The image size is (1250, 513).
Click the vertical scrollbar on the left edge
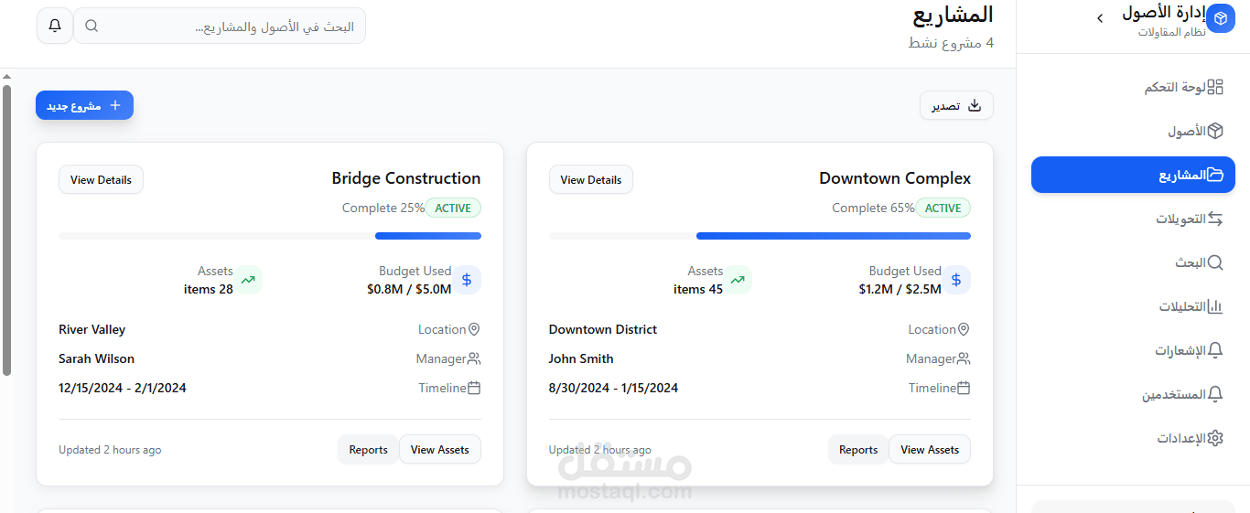(x=6, y=230)
